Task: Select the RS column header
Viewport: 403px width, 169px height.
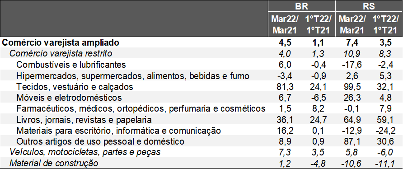Action: 369,6
